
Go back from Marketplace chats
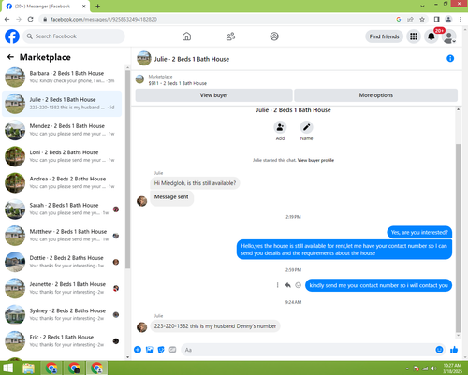[10, 57]
